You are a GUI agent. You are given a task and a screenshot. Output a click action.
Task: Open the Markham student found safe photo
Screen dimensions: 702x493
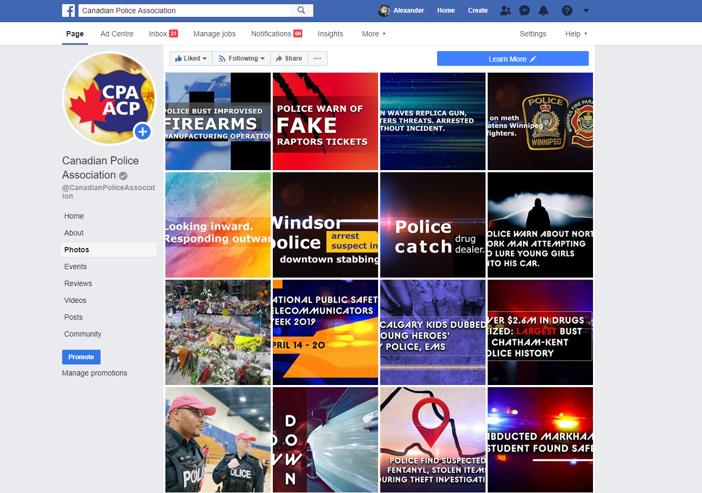pos(540,440)
